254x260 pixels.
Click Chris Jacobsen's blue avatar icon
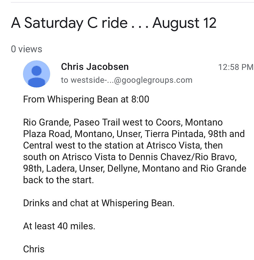point(37,74)
